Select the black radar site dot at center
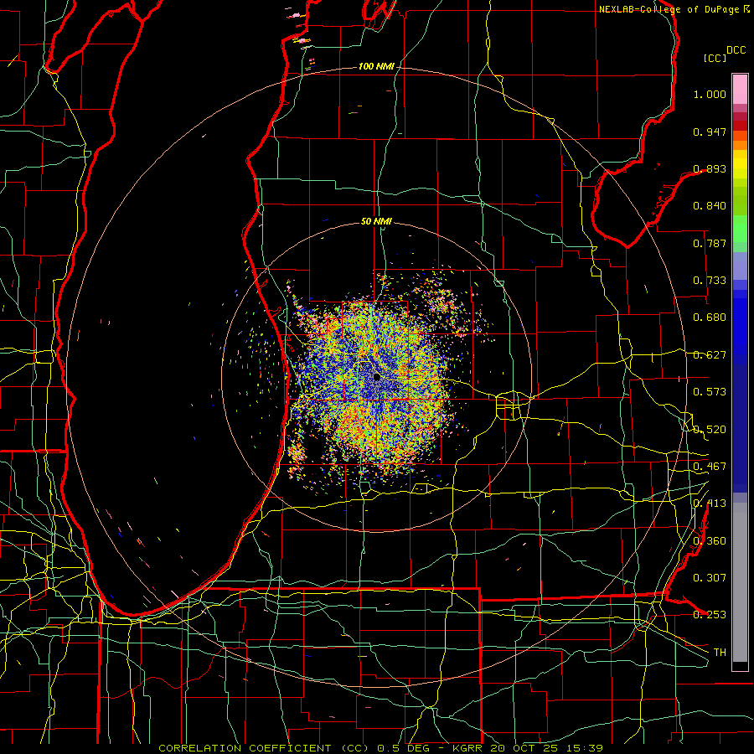The width and height of the screenshot is (754, 754). pos(376,376)
